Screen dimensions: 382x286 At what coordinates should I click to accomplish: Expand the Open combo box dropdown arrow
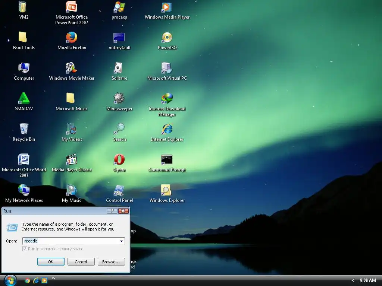pos(121,241)
